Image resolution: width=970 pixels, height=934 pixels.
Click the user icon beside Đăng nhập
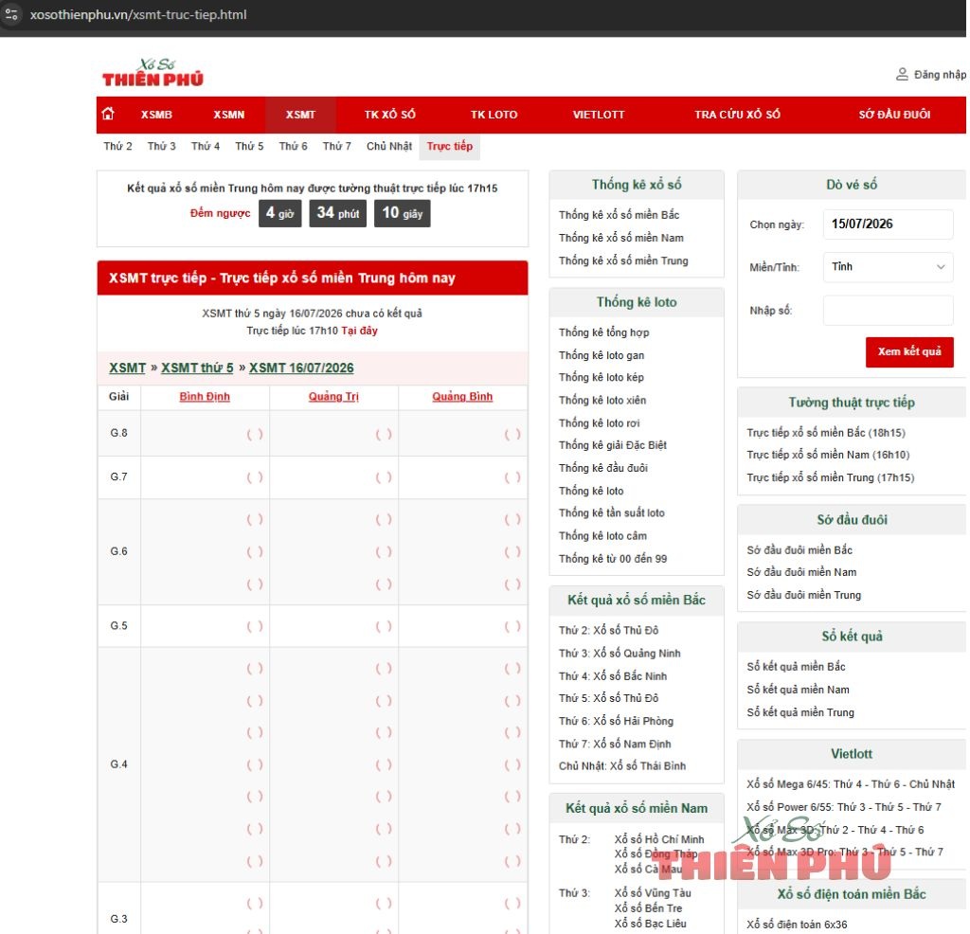[902, 74]
